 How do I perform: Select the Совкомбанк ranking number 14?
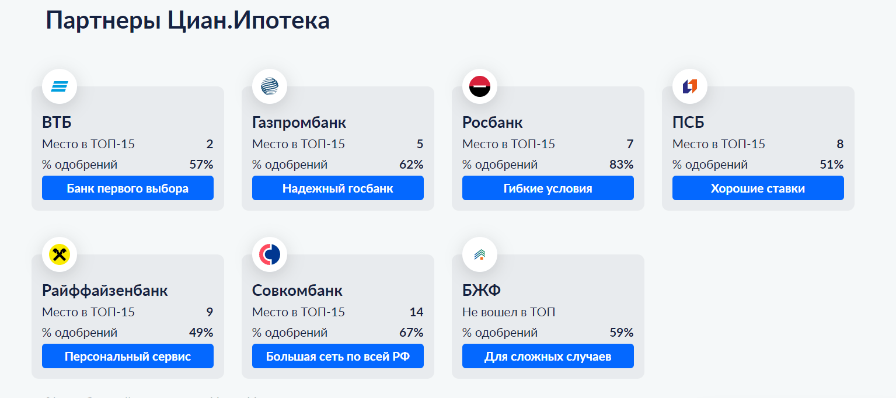(x=416, y=312)
